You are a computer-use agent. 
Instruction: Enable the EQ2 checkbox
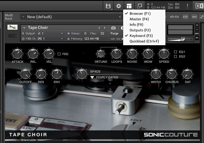click(x=175, y=57)
